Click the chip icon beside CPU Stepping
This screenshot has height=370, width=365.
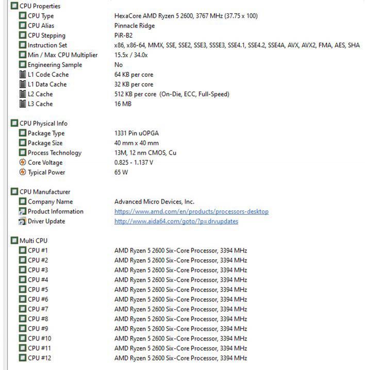(x=23, y=36)
